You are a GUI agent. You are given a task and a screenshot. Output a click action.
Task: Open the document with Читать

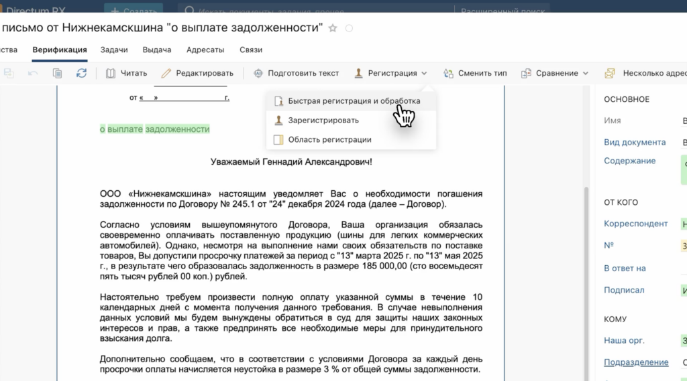pyautogui.click(x=127, y=73)
